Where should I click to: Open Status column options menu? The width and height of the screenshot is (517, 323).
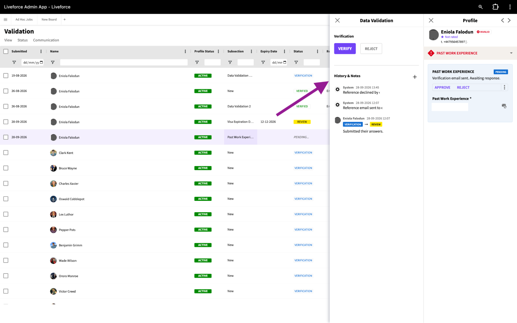tap(317, 51)
